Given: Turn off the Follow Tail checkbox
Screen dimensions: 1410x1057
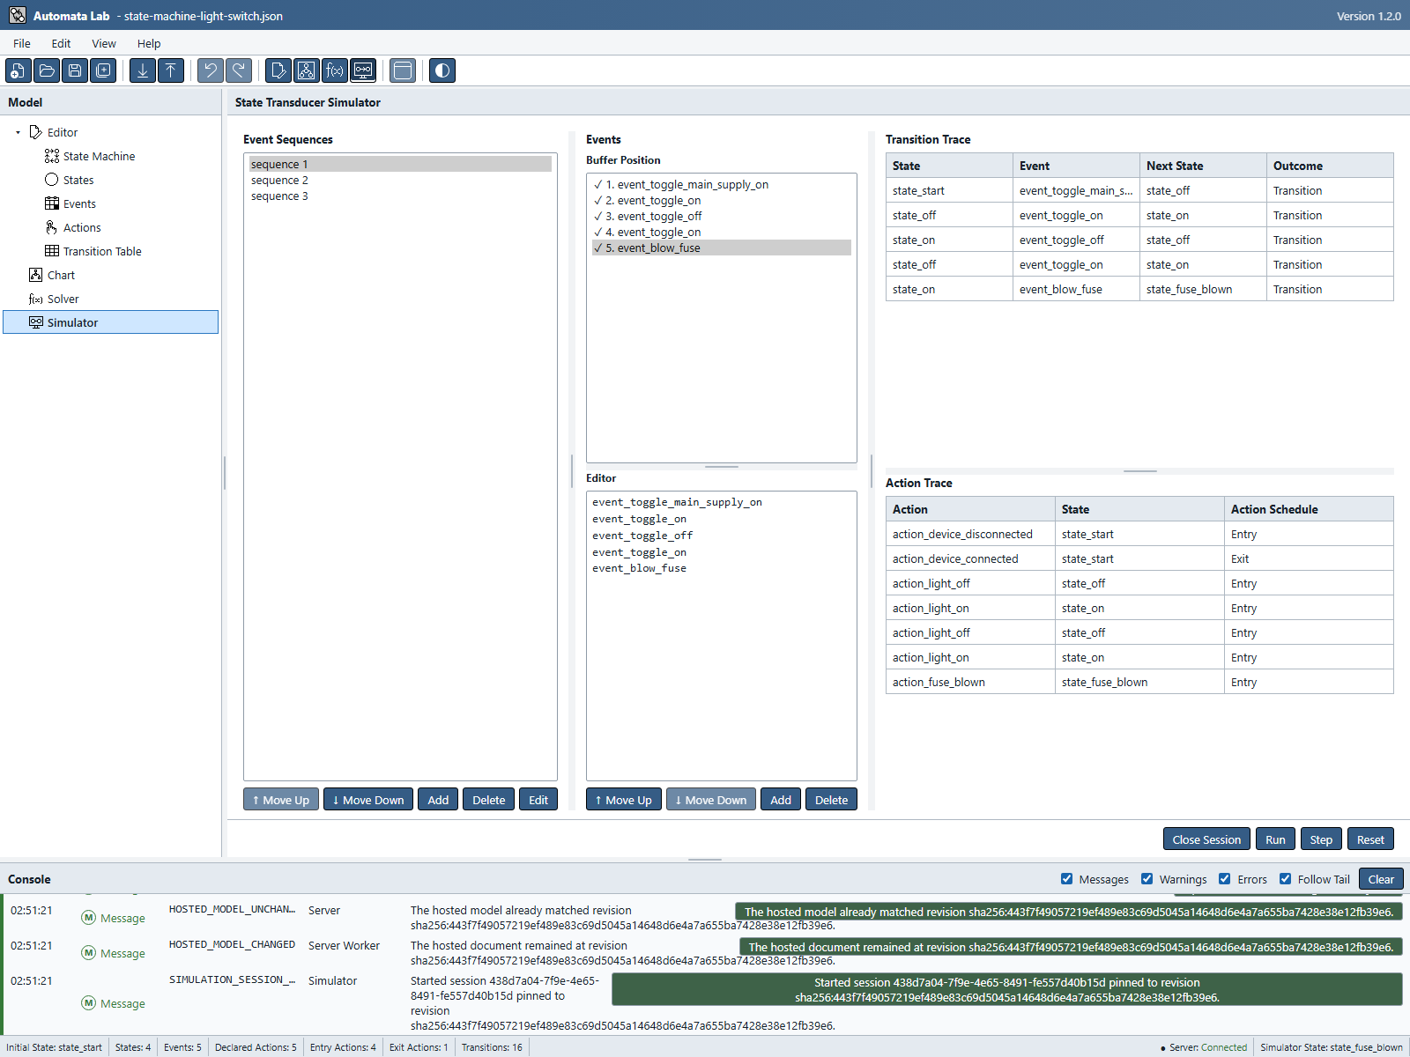Looking at the screenshot, I should (x=1286, y=879).
